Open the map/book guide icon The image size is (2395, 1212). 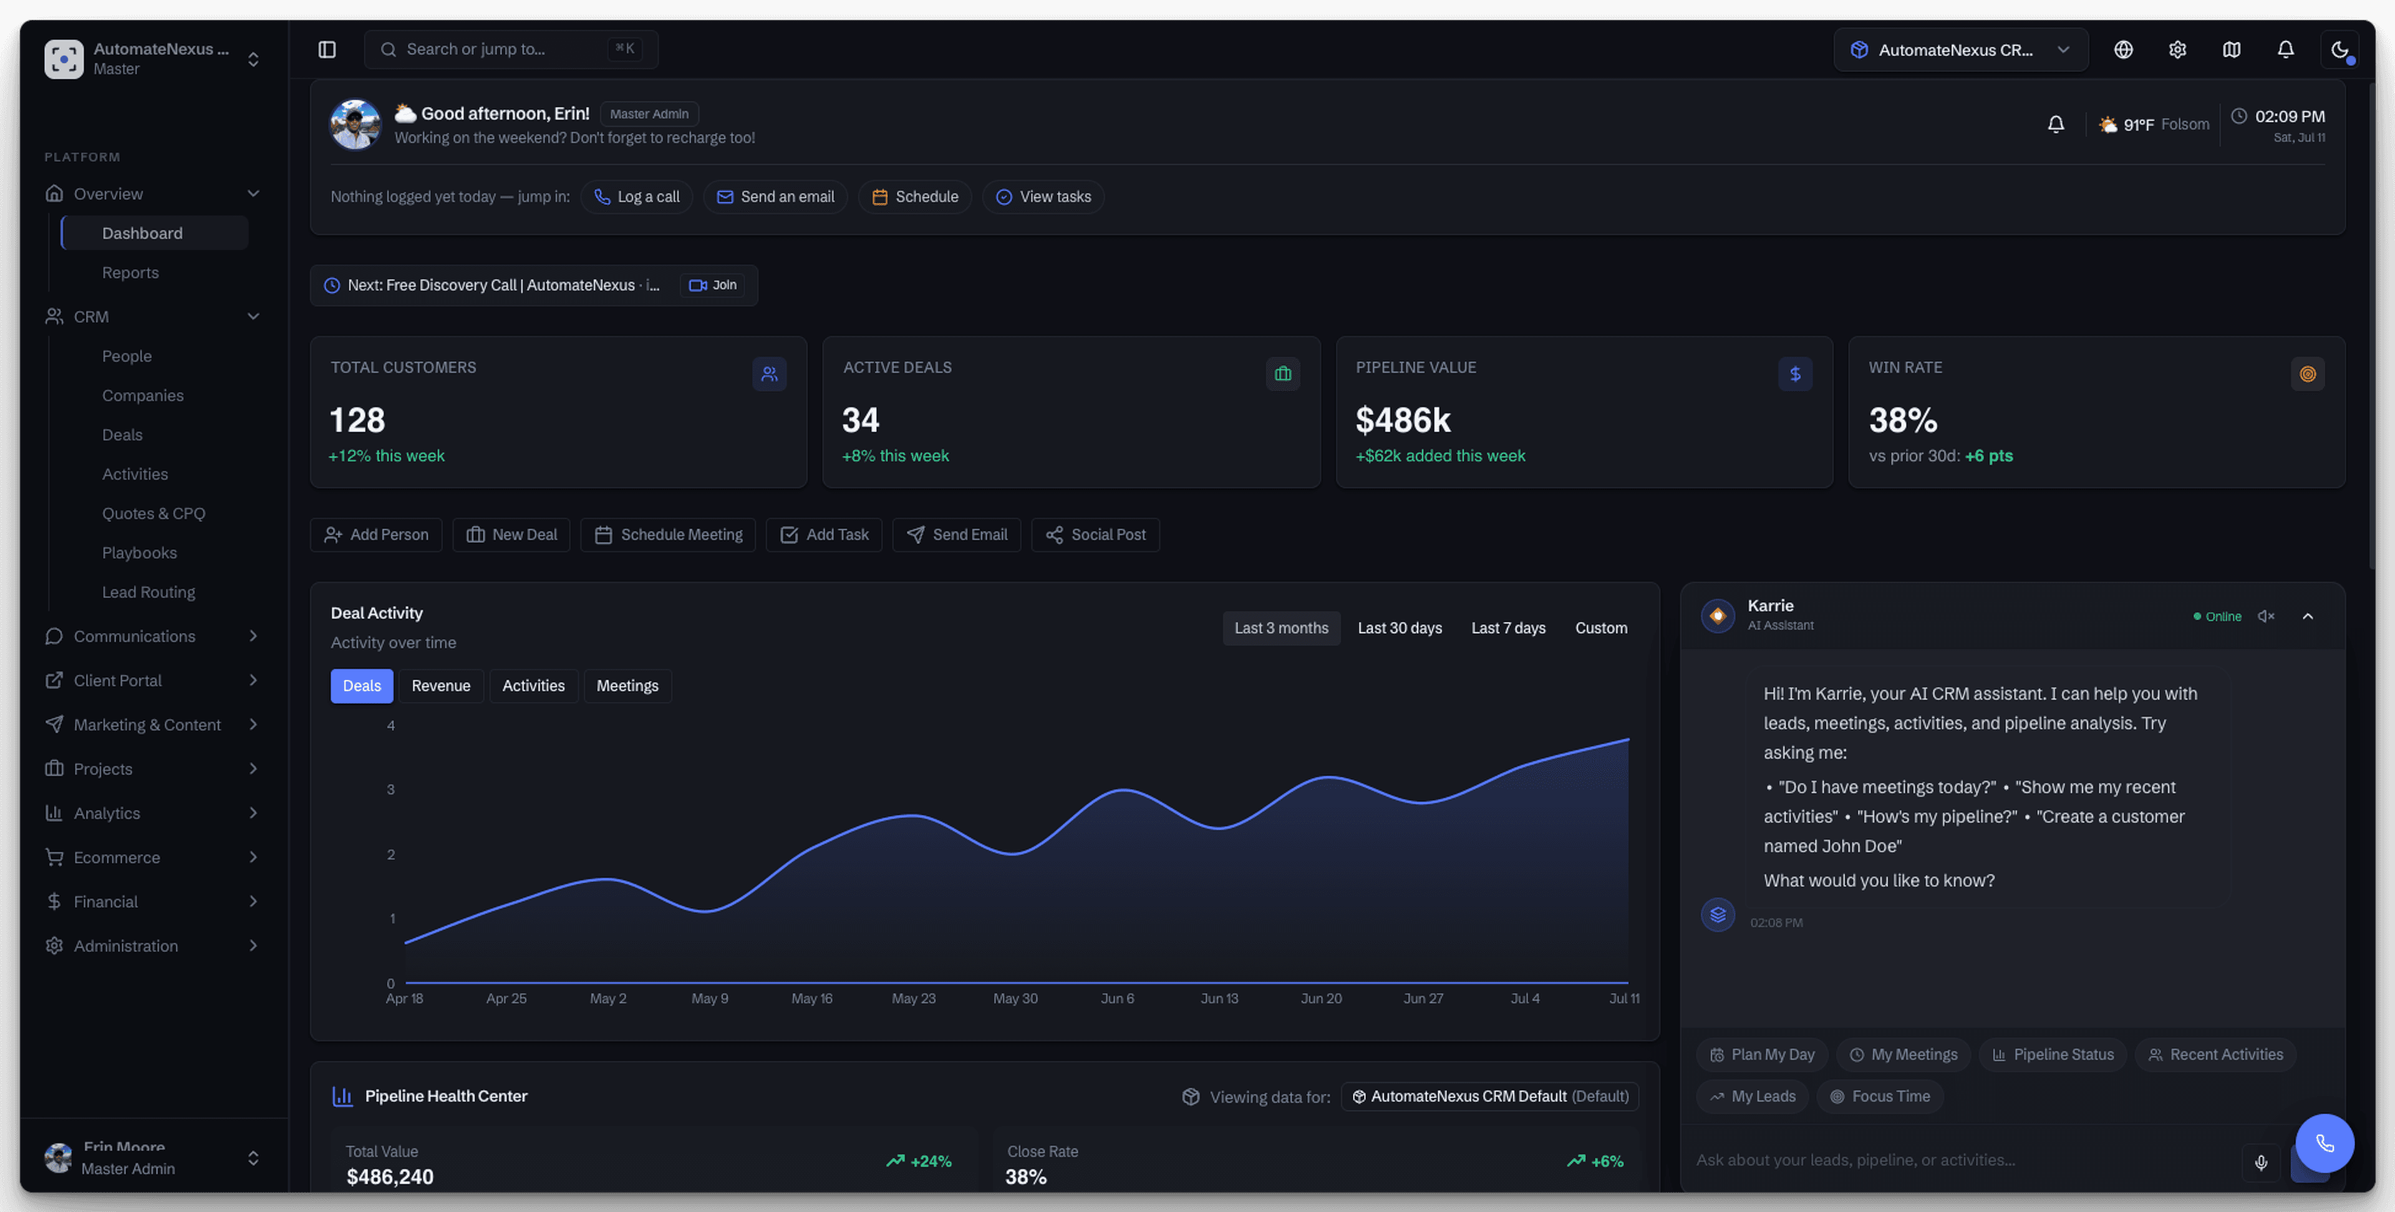[x=2230, y=49]
